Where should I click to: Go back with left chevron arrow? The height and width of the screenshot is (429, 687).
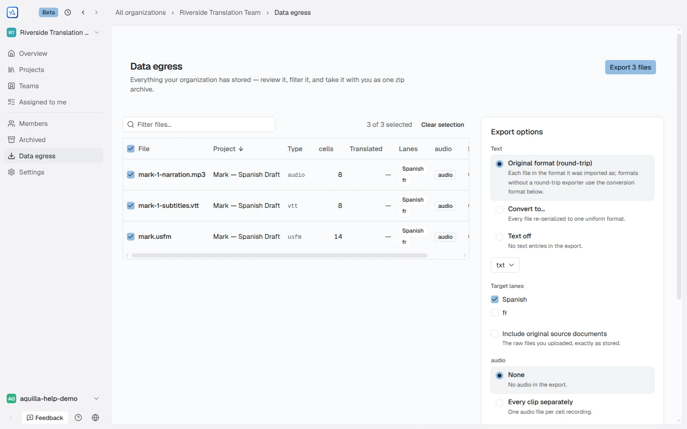83,13
